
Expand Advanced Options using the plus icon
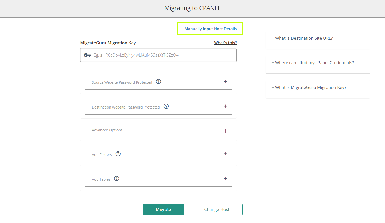pos(226,131)
